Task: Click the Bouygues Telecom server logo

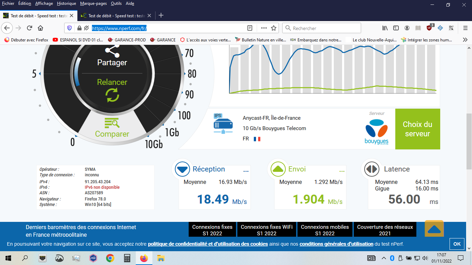Action: [376, 132]
